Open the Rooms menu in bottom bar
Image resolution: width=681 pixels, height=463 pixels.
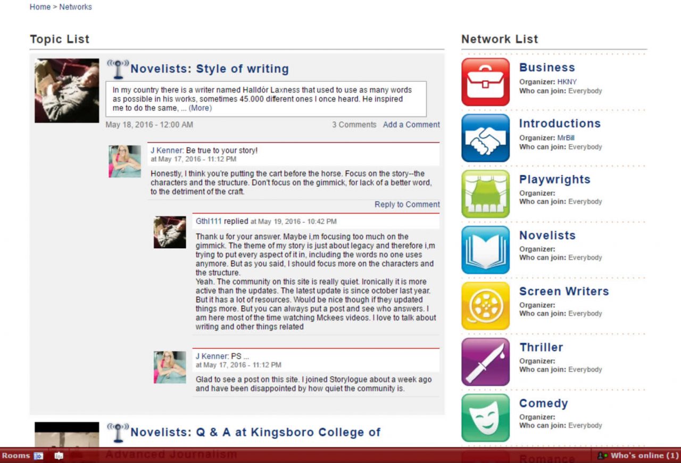[x=16, y=456]
